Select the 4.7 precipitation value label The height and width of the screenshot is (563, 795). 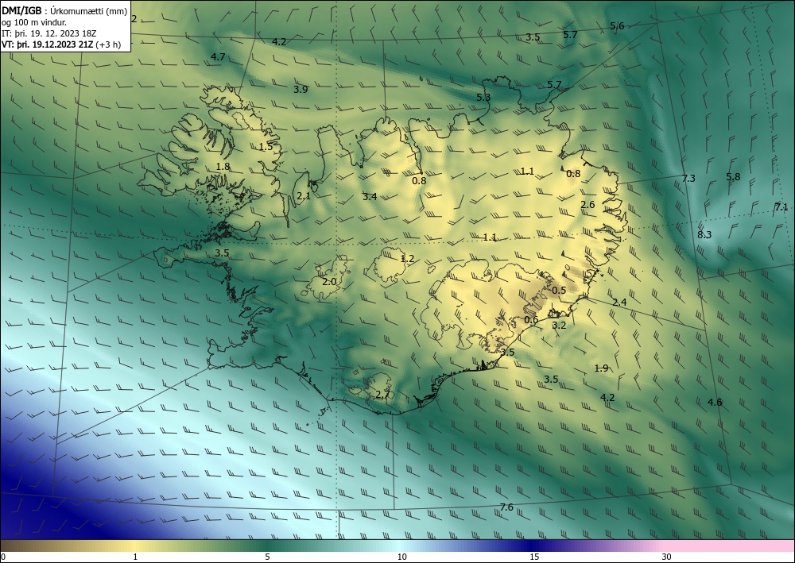point(218,56)
